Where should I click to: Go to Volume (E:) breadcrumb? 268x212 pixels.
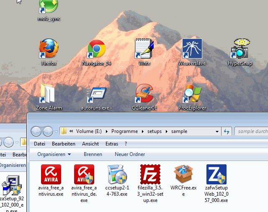(89, 131)
